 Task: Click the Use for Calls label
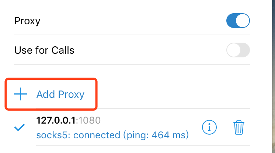pyautogui.click(x=44, y=50)
